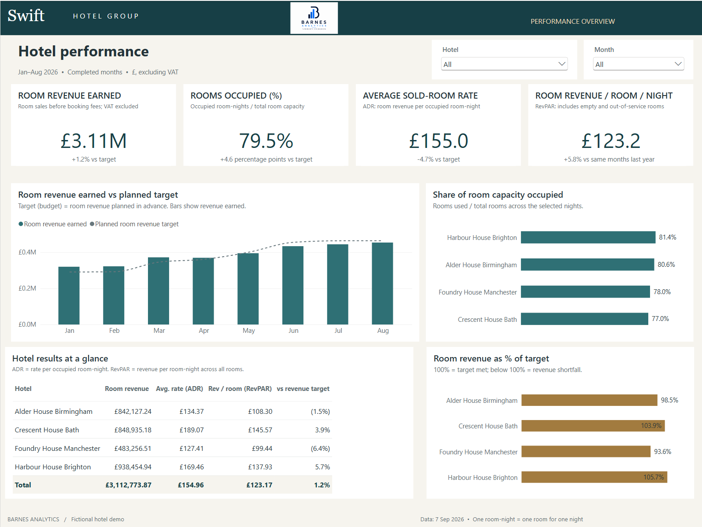Screen dimensions: 702x527
Task: Sort table by Room revenue header
Action: 127,389
